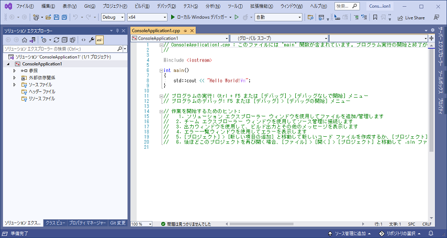
Task: Select the ヘッダー ファイル folder
Action: [x=42, y=91]
